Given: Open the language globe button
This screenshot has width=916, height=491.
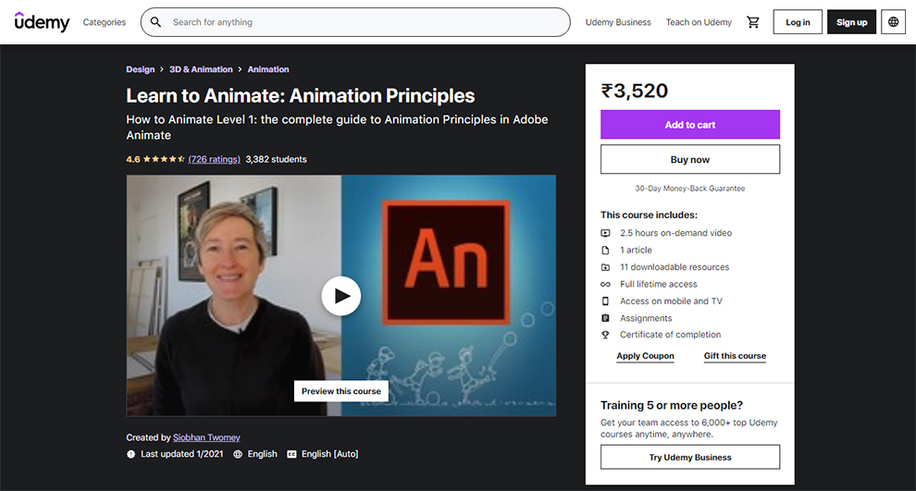Looking at the screenshot, I should (x=893, y=22).
